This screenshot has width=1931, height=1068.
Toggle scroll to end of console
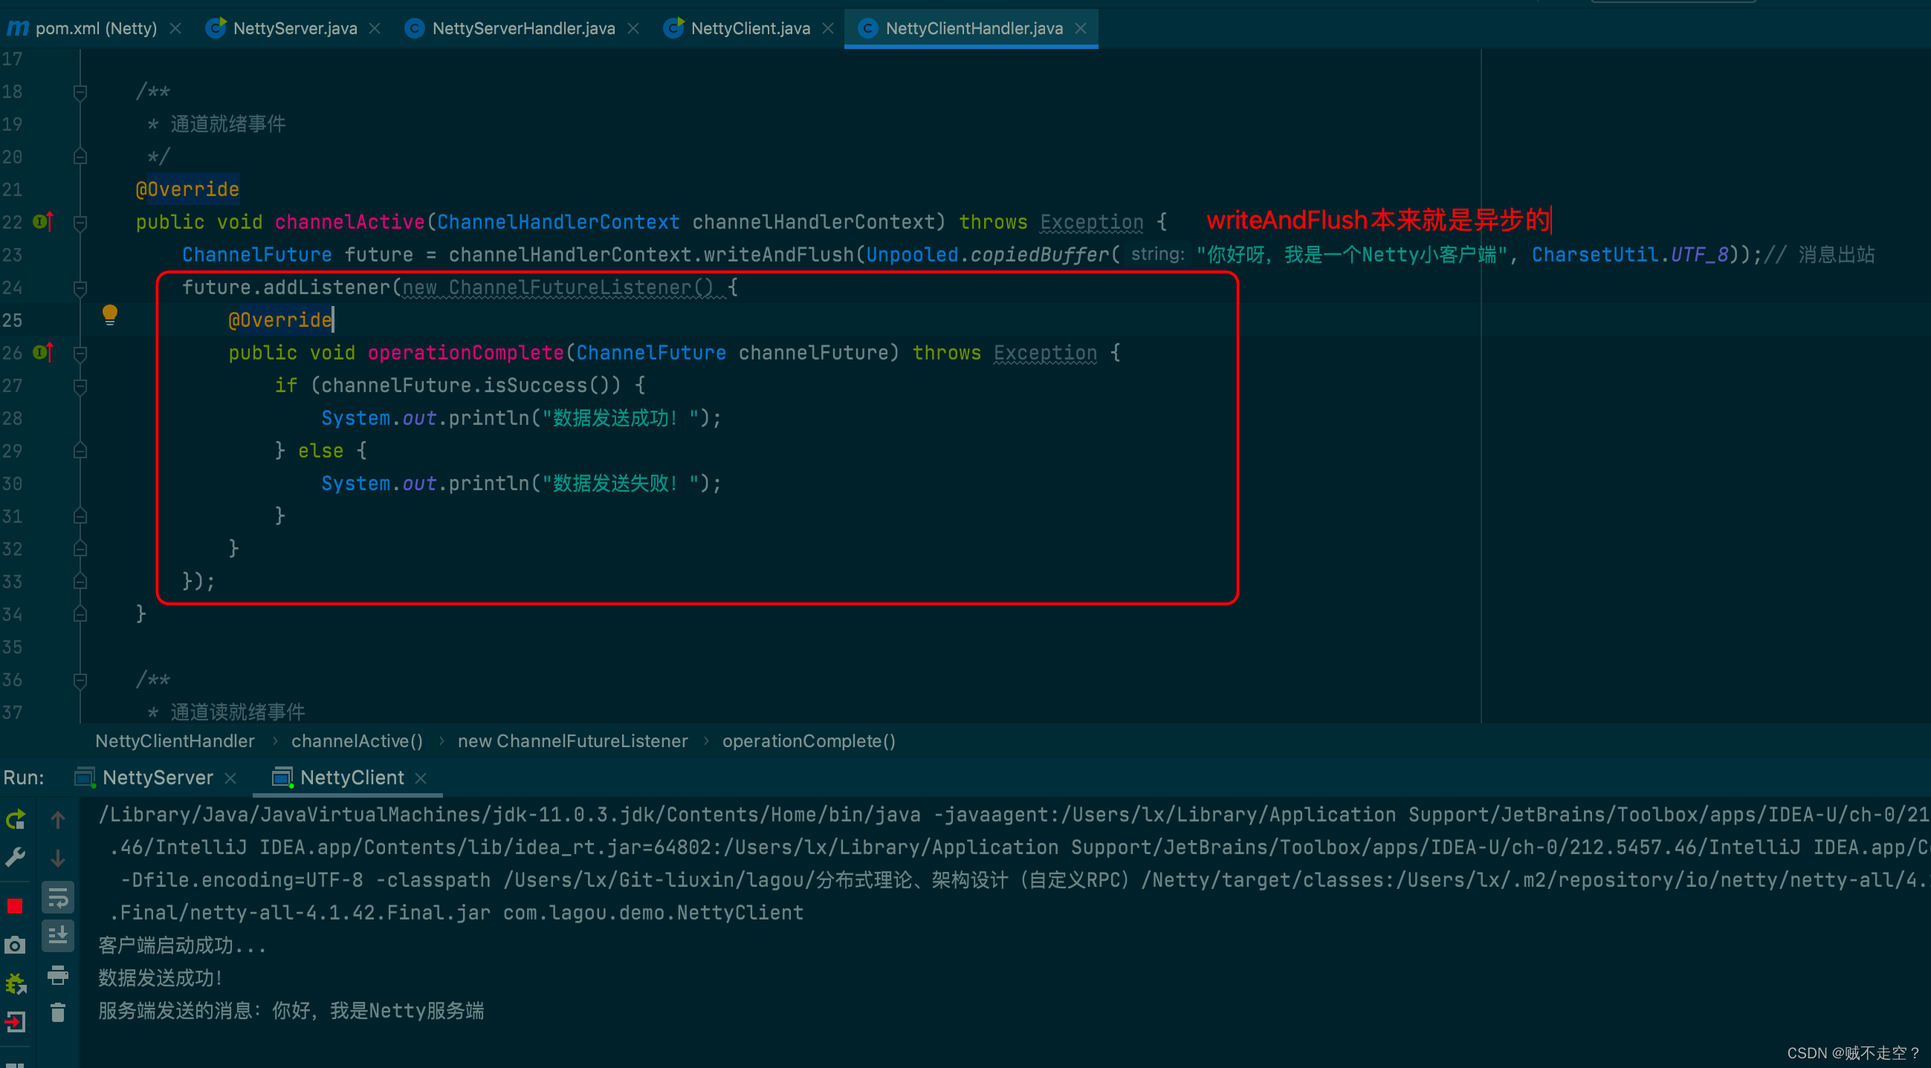tap(58, 936)
